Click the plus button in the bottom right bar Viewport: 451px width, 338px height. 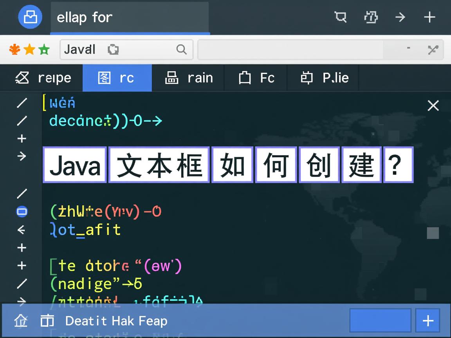pos(427,320)
